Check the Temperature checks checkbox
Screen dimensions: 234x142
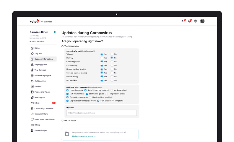click(x=106, y=94)
